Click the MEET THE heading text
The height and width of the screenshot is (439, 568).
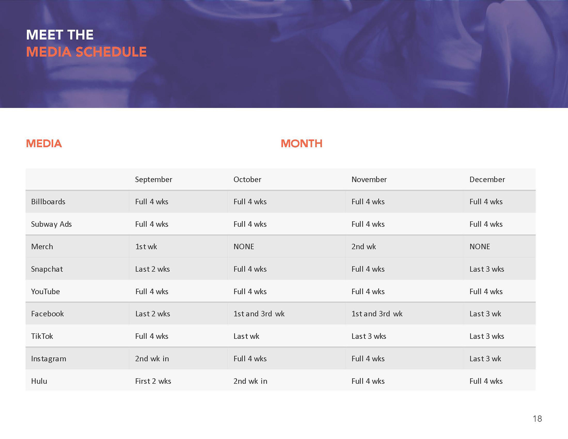(x=60, y=35)
